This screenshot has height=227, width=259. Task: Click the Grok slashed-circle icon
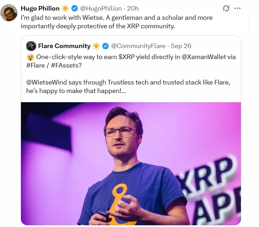pyautogui.click(x=226, y=8)
